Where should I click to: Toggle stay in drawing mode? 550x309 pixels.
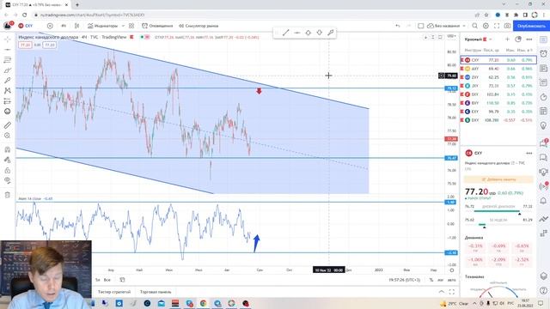[8, 161]
